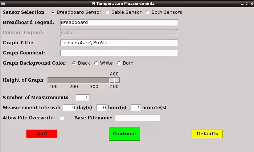Click the Breadboard Legend text field
This screenshot has height=152, width=254.
pos(119,22)
